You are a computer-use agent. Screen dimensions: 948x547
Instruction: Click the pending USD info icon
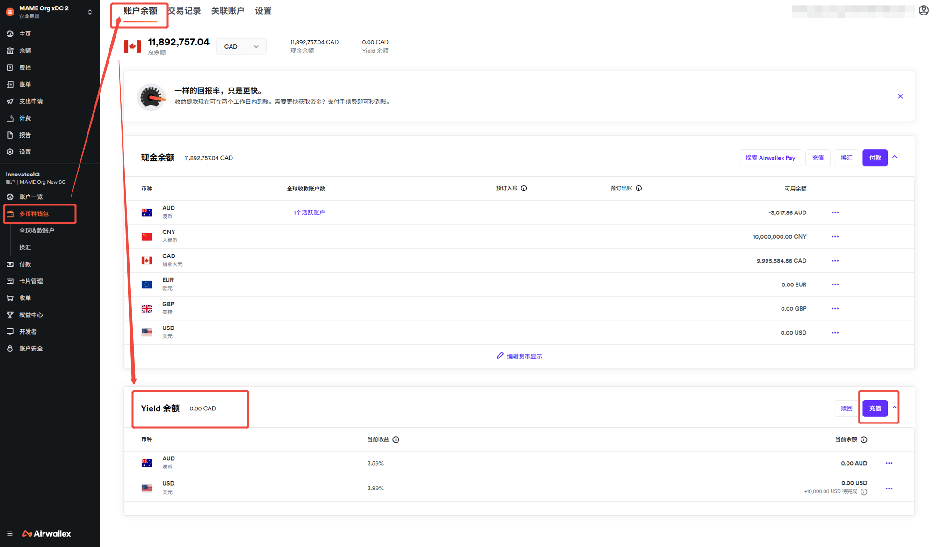(864, 492)
